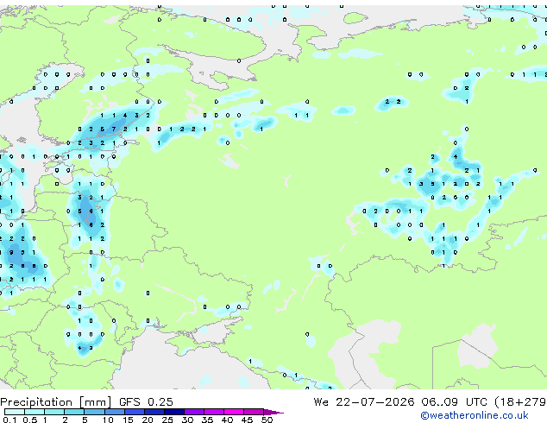Click the legend label '25'
The image size is (547, 423).
167,420
